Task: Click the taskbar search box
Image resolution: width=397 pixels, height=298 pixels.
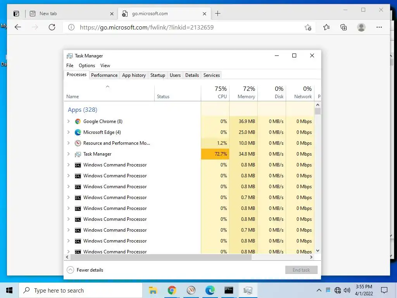Action: 81,290
